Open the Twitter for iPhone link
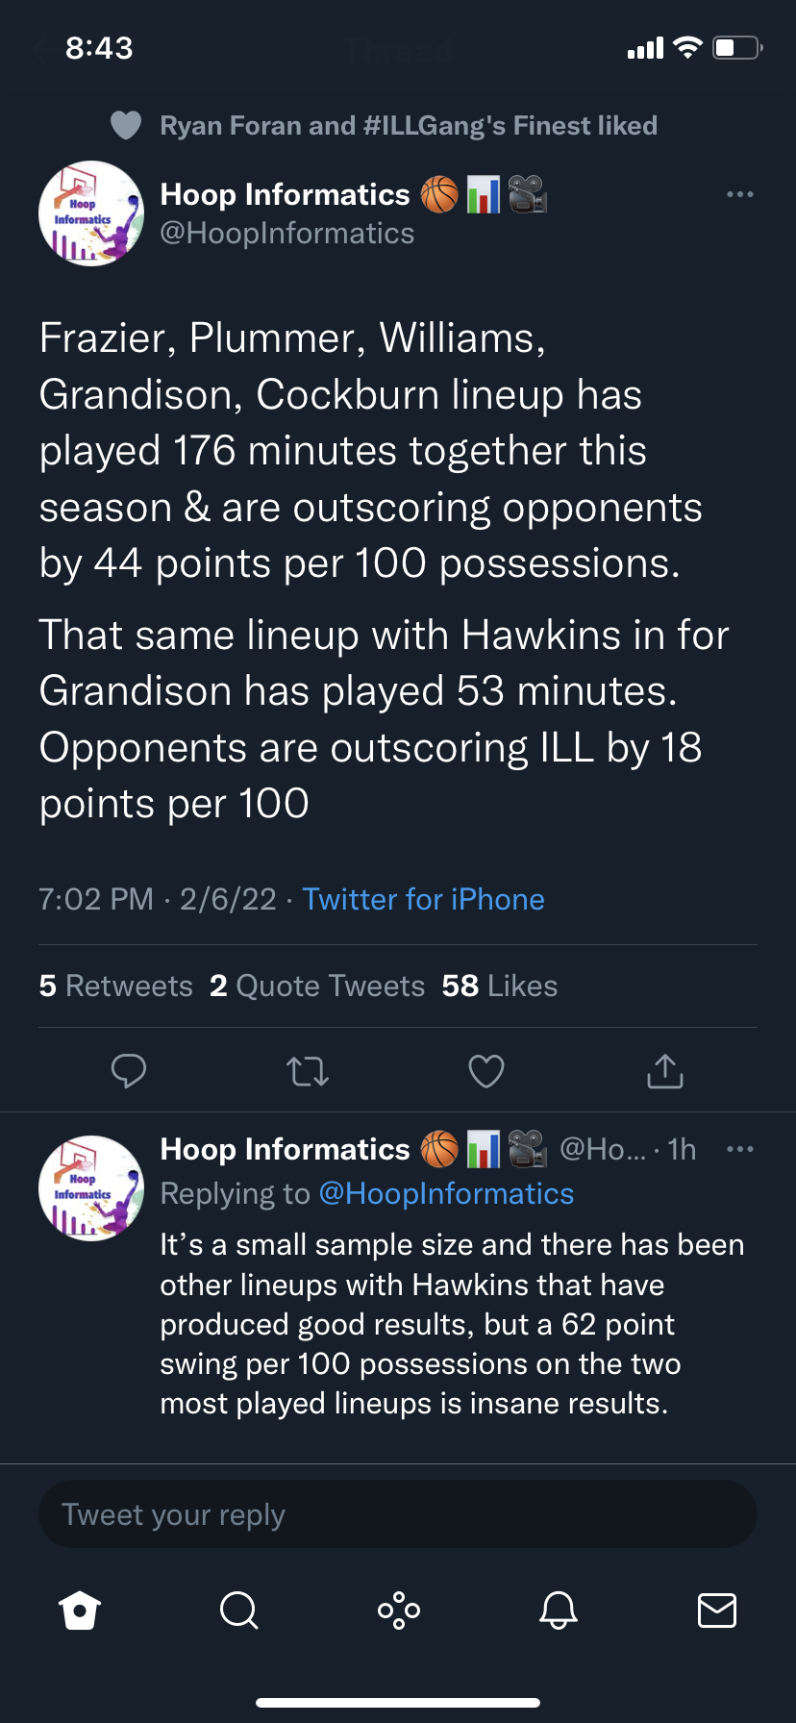The width and height of the screenshot is (796, 1723). (x=423, y=899)
